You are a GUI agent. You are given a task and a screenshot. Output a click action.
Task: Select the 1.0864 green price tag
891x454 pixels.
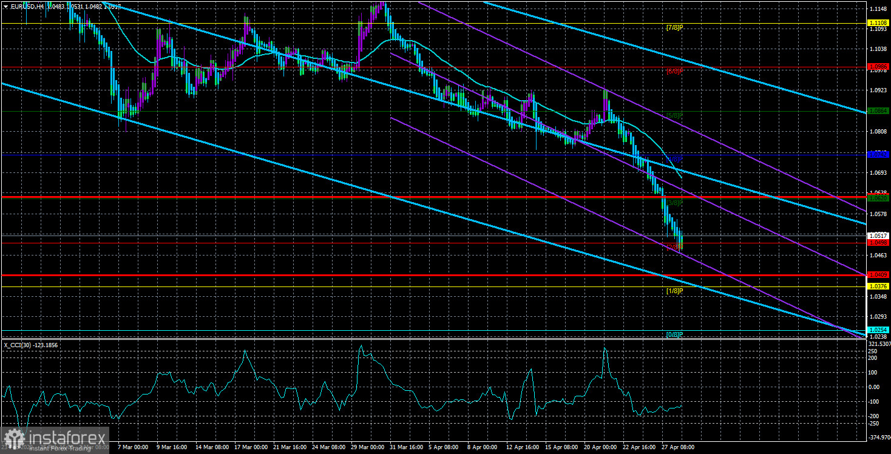coord(878,111)
